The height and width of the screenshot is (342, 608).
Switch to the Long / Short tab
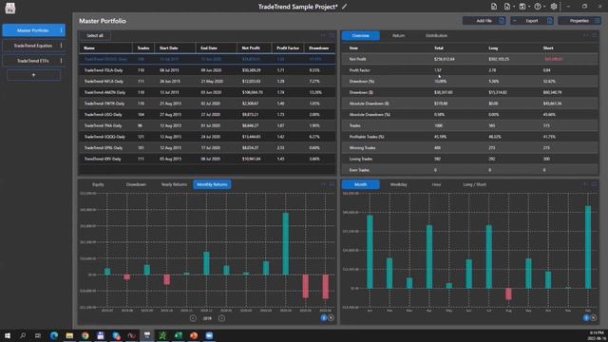point(474,184)
